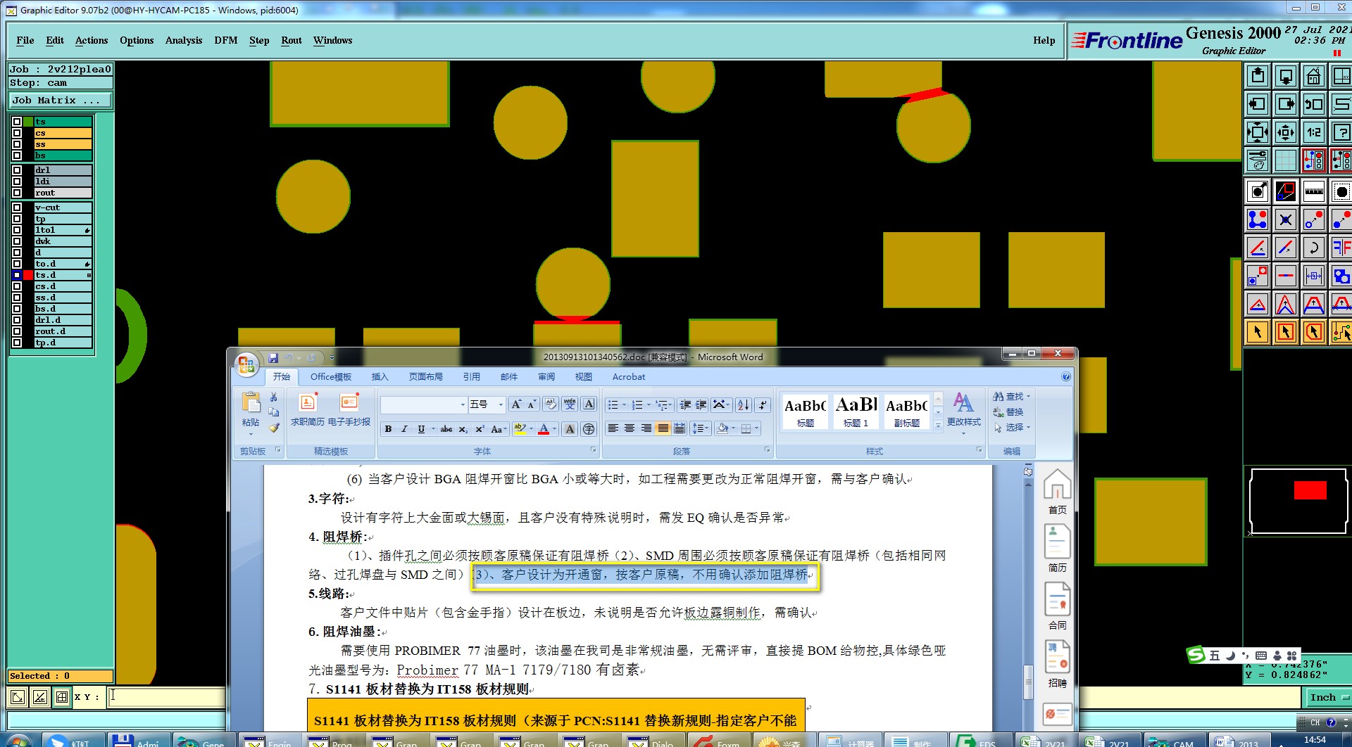Expand the Word styles gallery more arrow
The height and width of the screenshot is (747, 1352).
pos(938,426)
